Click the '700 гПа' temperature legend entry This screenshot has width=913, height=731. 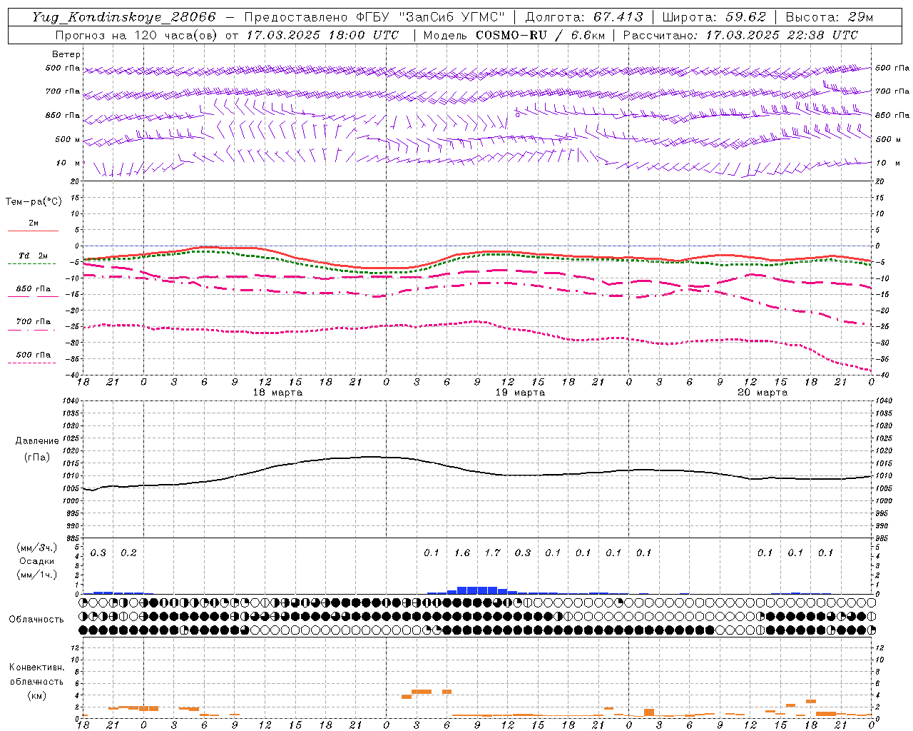click(x=33, y=322)
